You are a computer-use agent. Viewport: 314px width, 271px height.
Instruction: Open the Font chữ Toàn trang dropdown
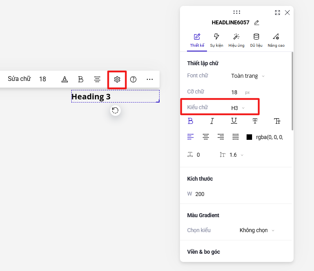point(248,76)
